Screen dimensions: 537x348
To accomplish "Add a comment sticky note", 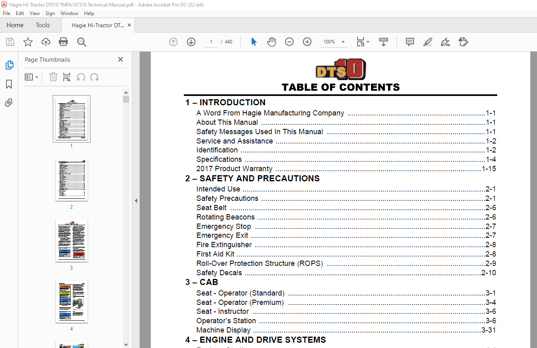I will click(x=410, y=42).
